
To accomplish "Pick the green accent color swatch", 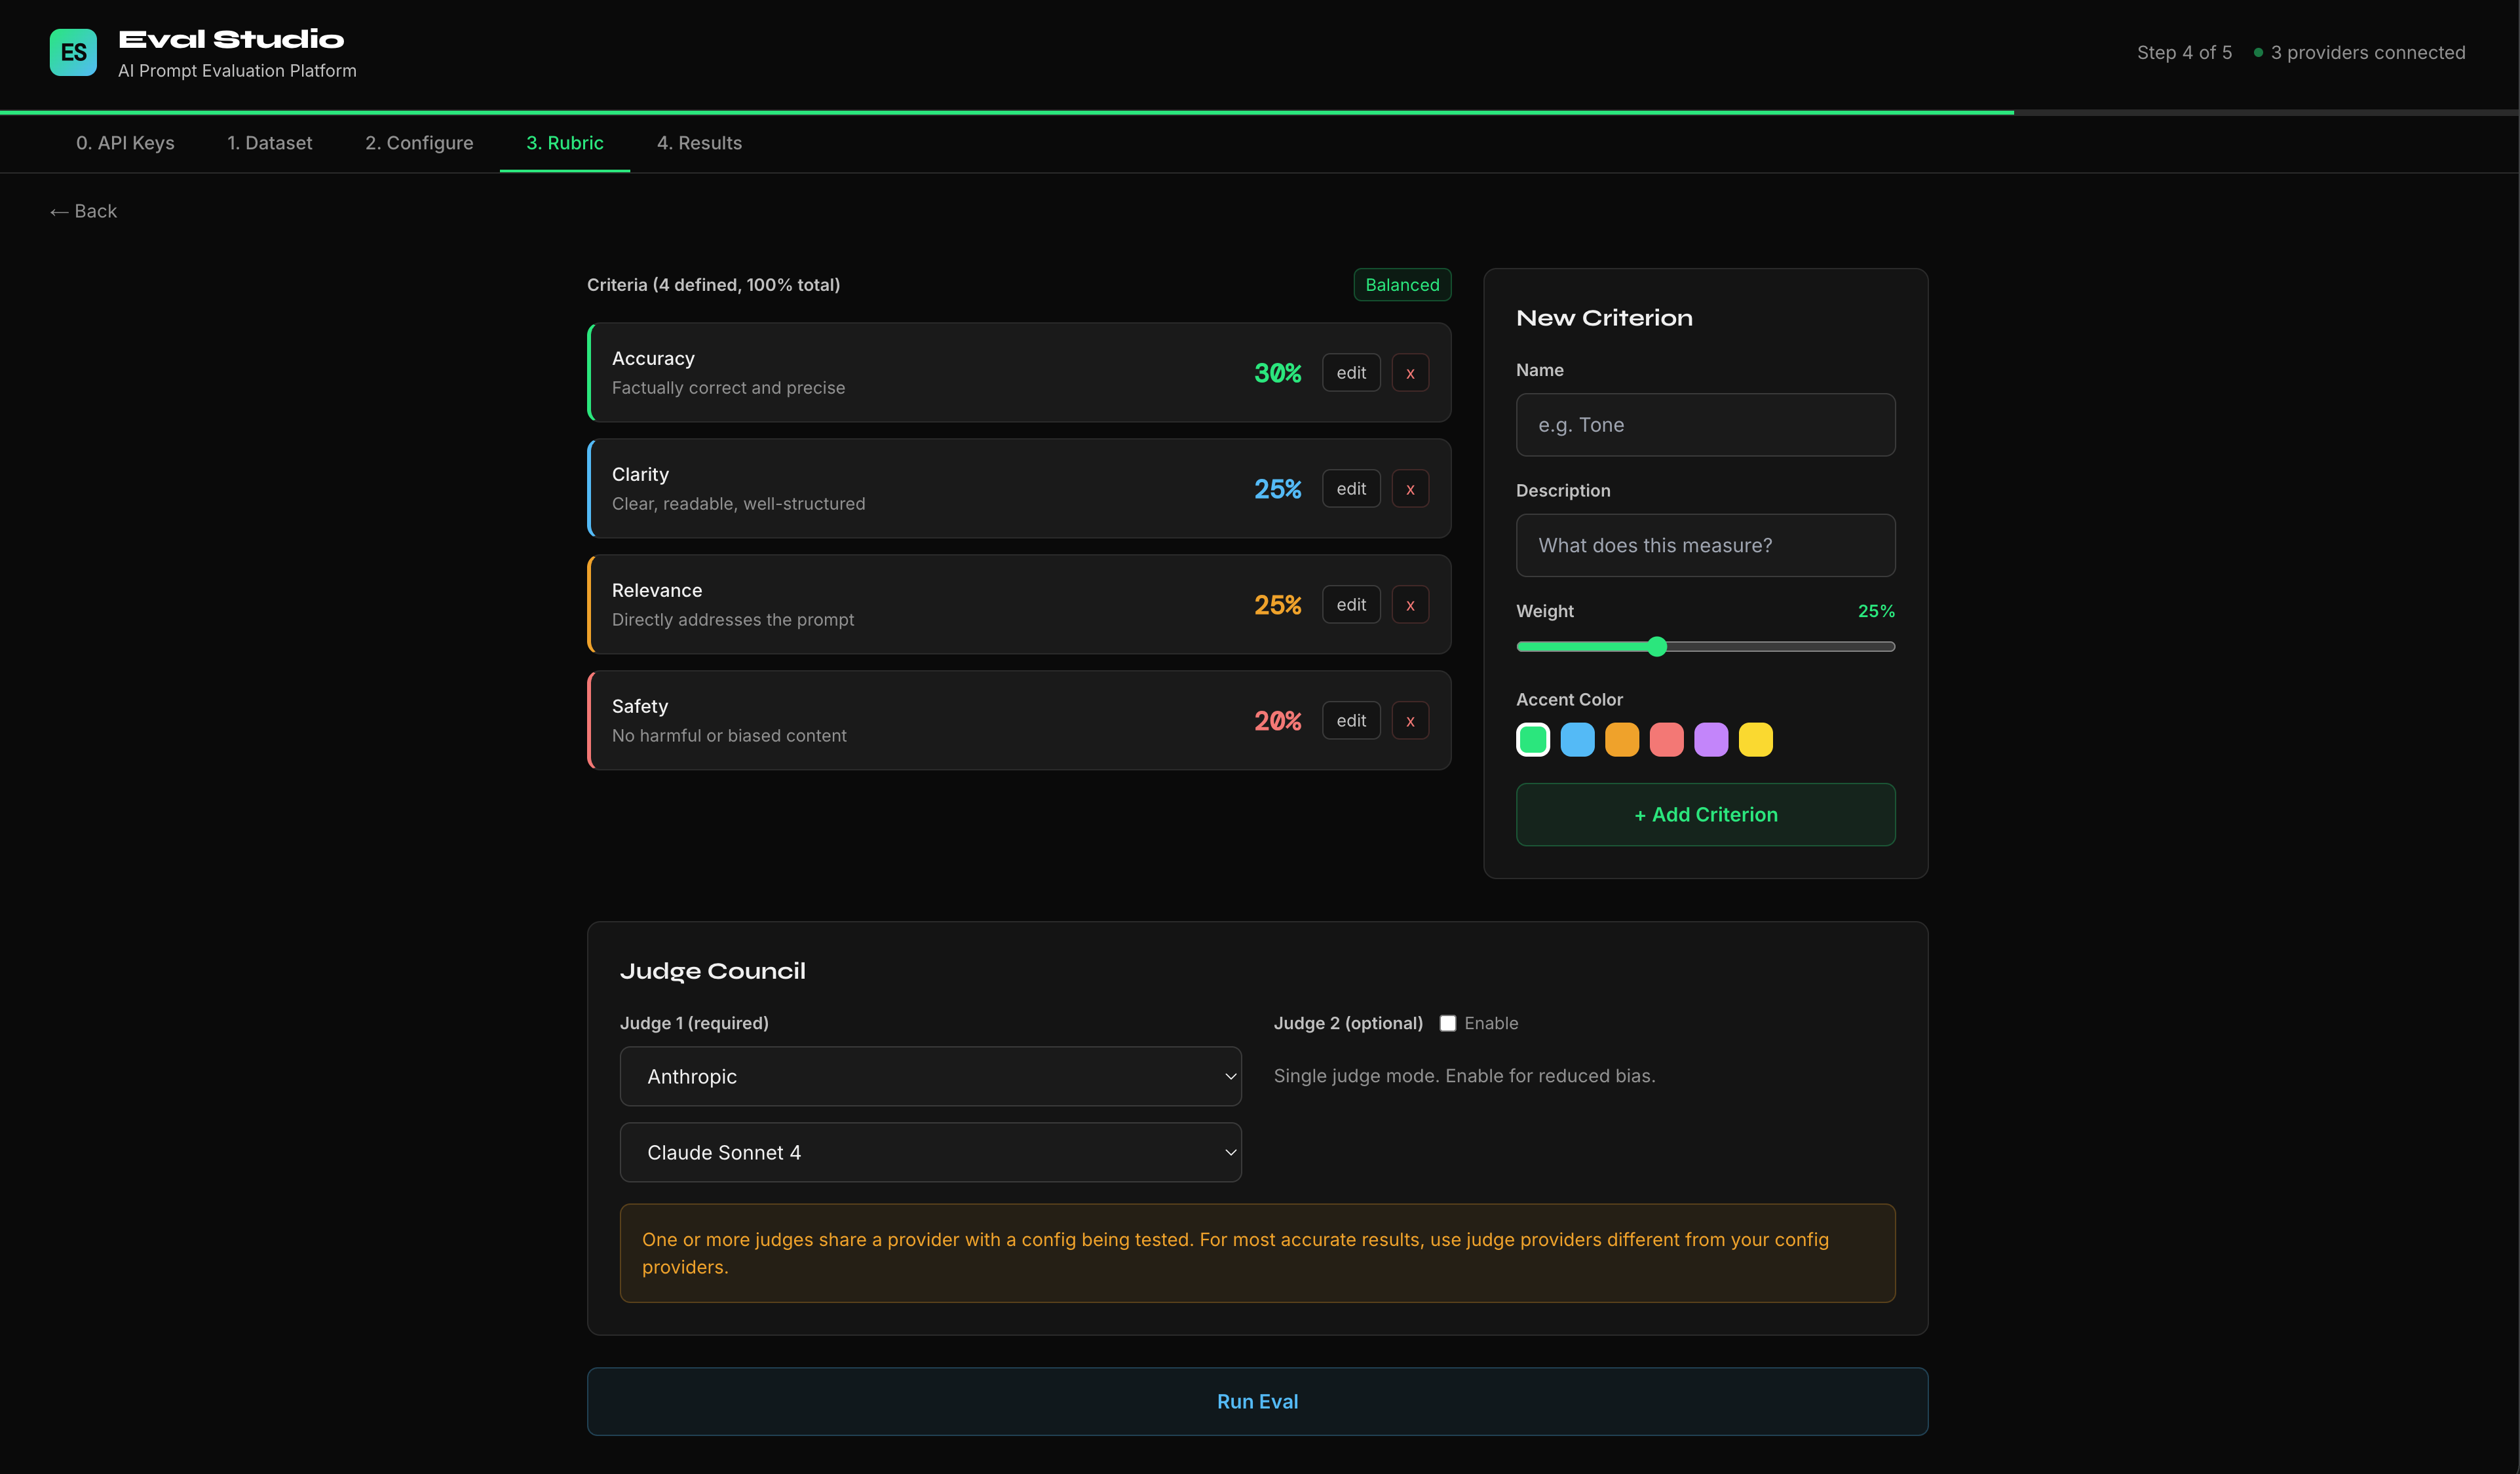I will coord(1533,740).
